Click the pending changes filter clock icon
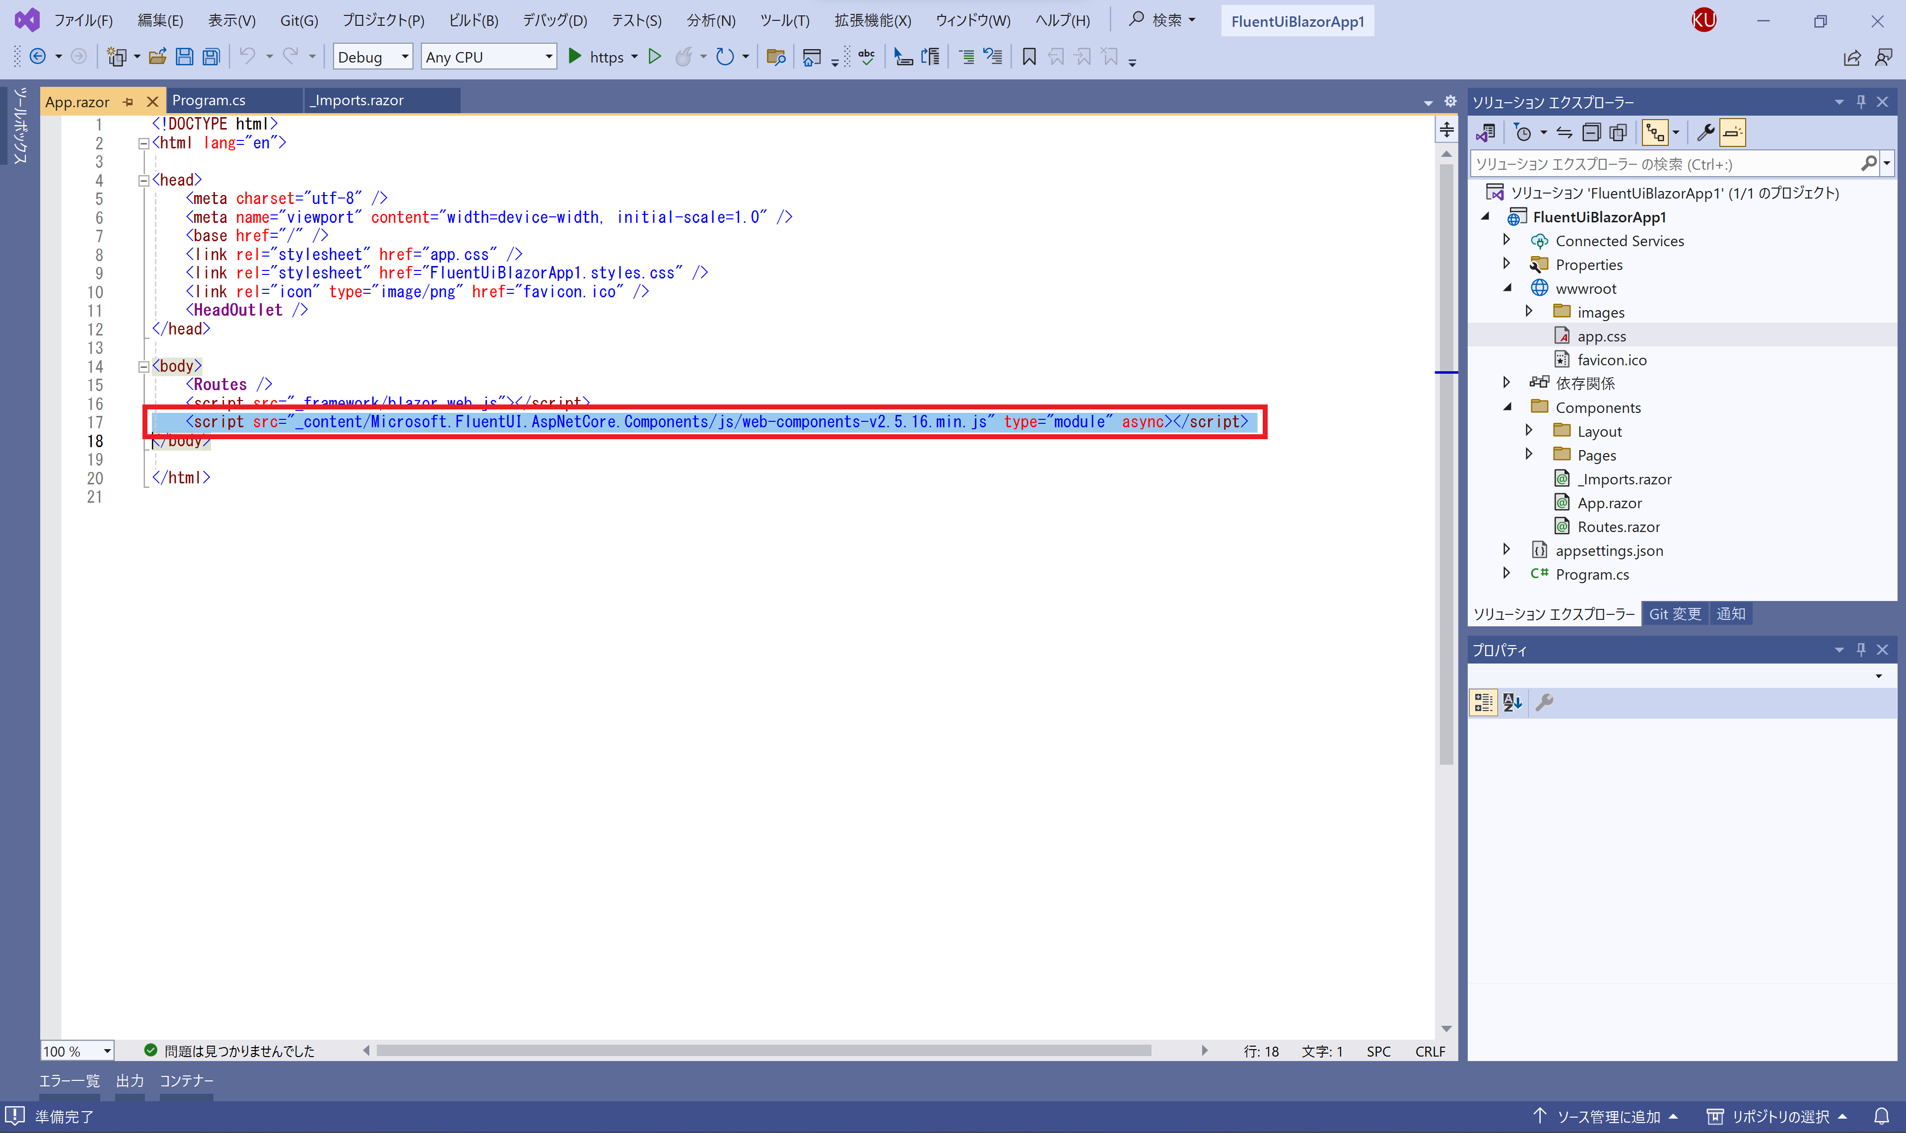Viewport: 1906px width, 1133px height. point(1523,133)
